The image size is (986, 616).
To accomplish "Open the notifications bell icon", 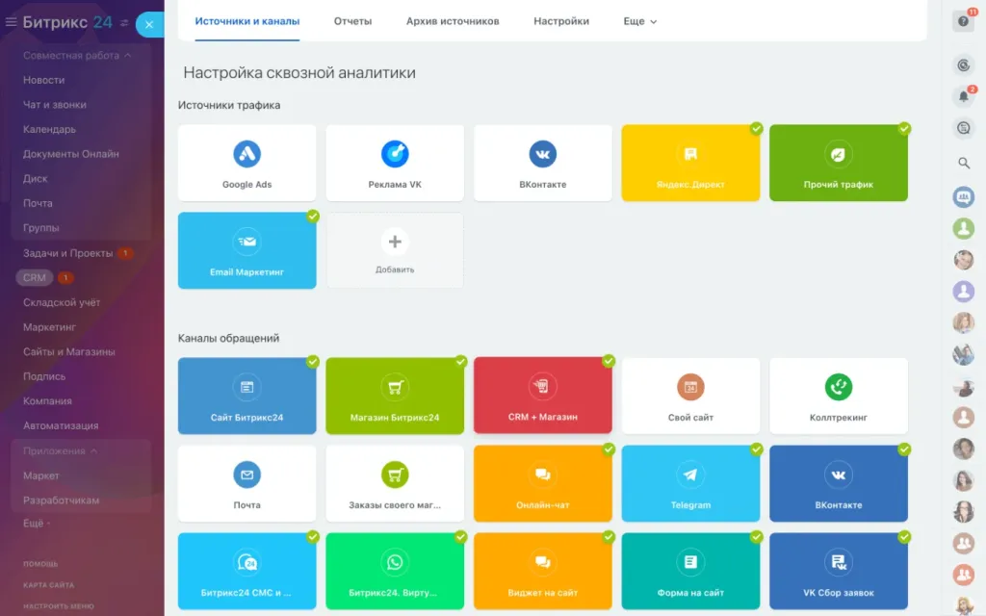I will coord(963,96).
